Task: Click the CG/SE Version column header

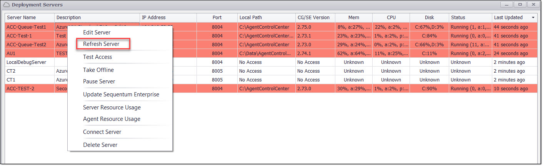Action: click(313, 18)
